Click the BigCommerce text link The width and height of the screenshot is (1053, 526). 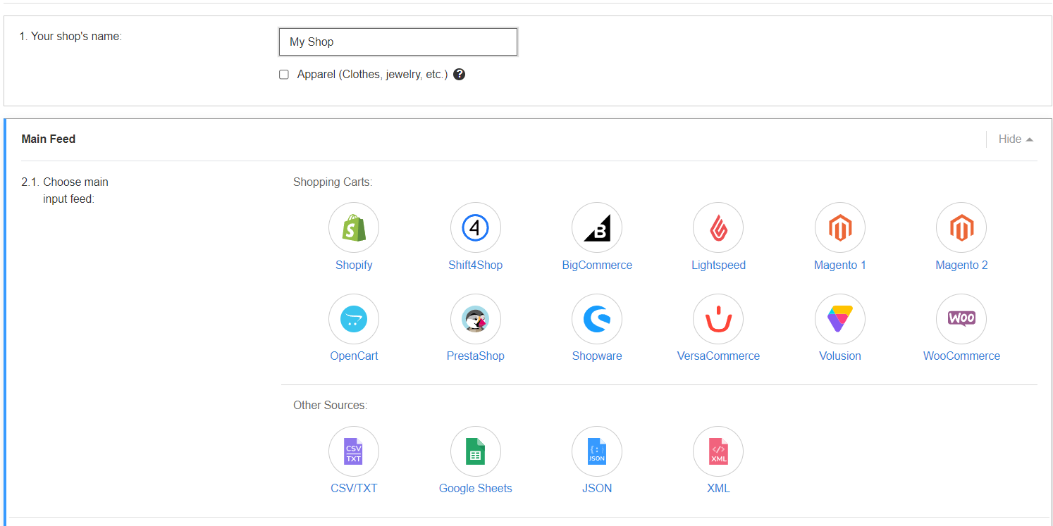click(597, 265)
